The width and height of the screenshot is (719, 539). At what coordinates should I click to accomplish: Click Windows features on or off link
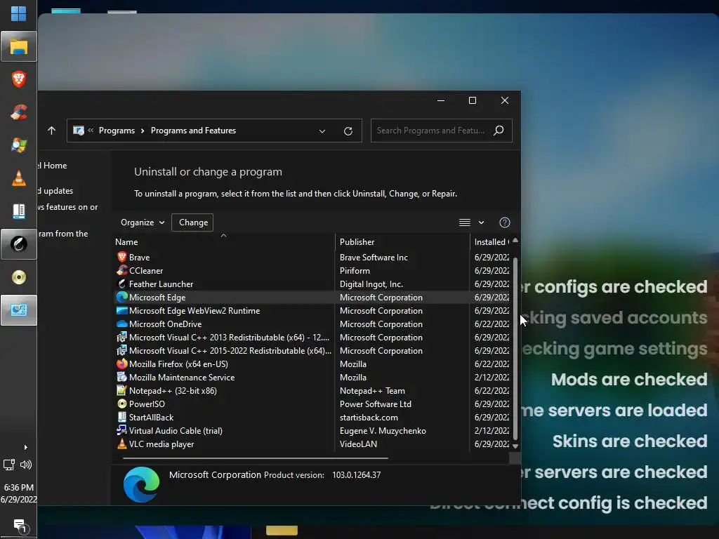68,207
